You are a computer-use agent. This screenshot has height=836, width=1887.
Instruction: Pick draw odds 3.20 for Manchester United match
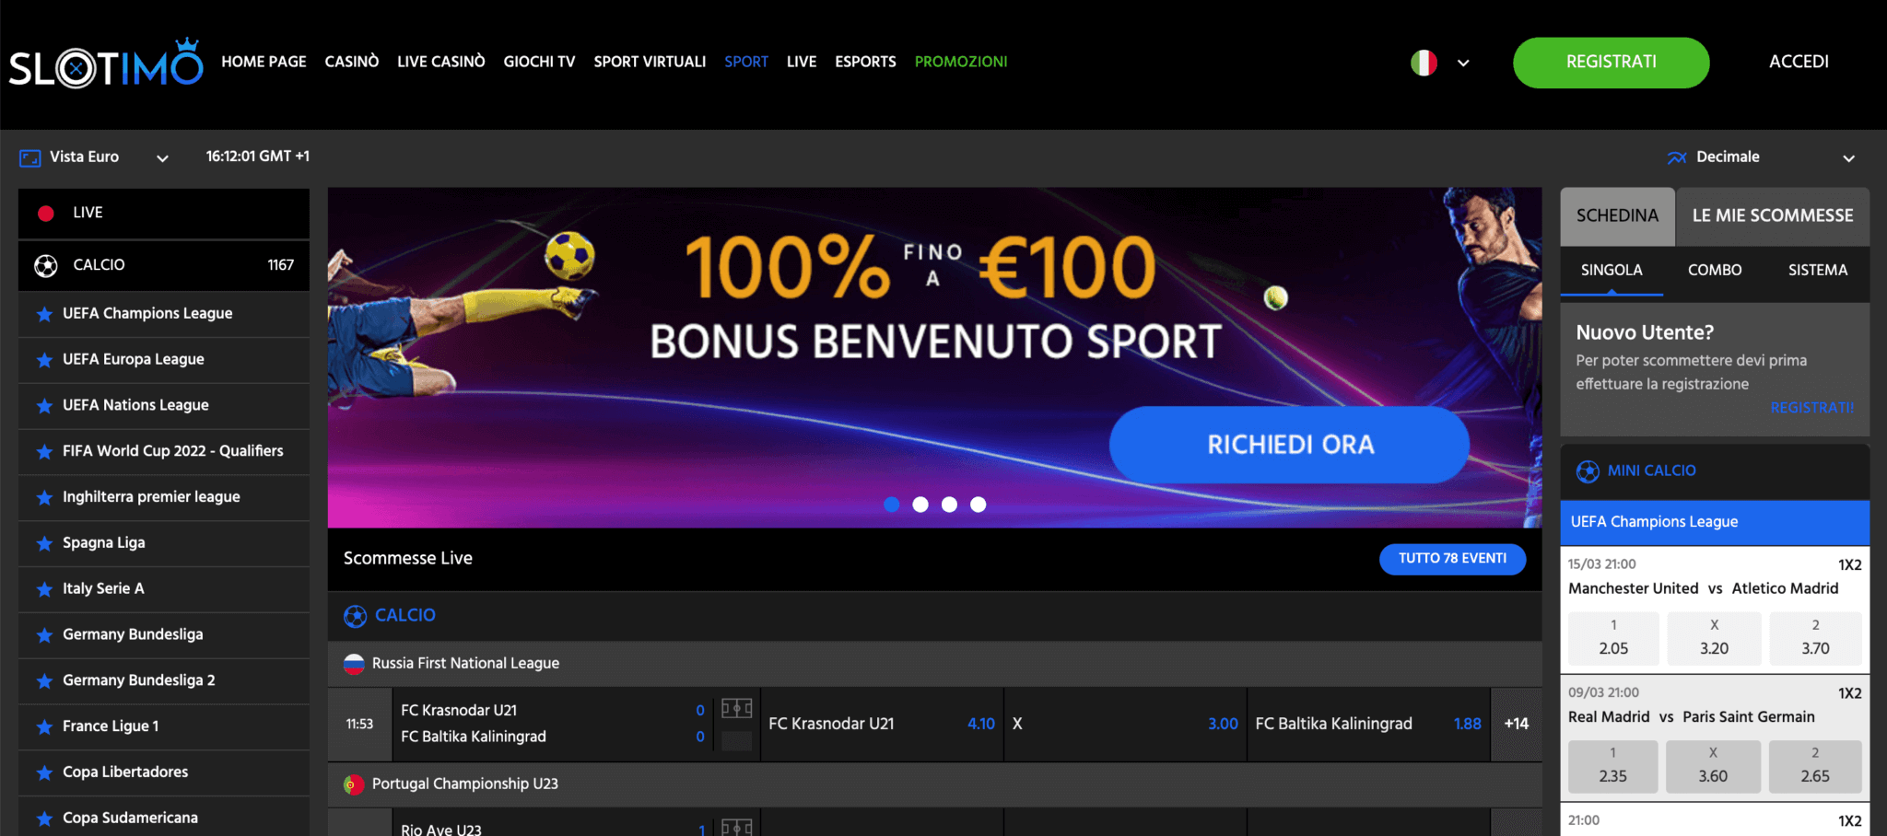[1714, 638]
